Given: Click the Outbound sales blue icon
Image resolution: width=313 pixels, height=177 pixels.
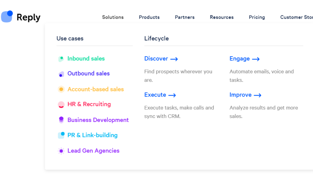Looking at the screenshot, I should 61,74.
